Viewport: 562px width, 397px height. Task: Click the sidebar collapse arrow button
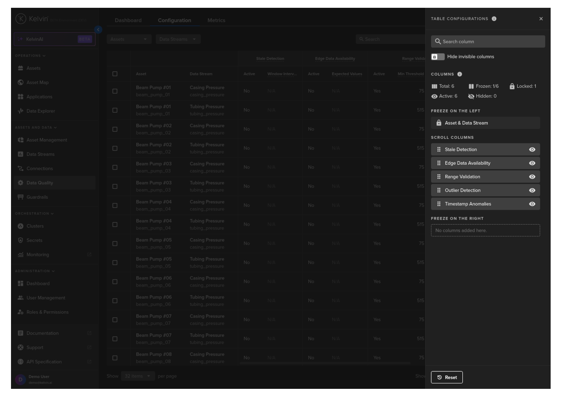point(98,30)
